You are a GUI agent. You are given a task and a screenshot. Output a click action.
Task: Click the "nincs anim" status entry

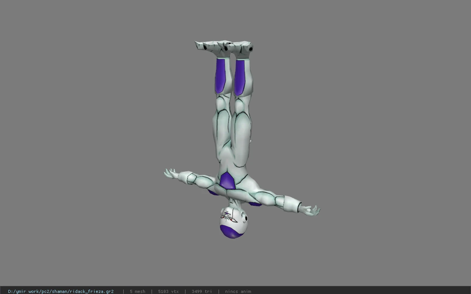[238, 291]
